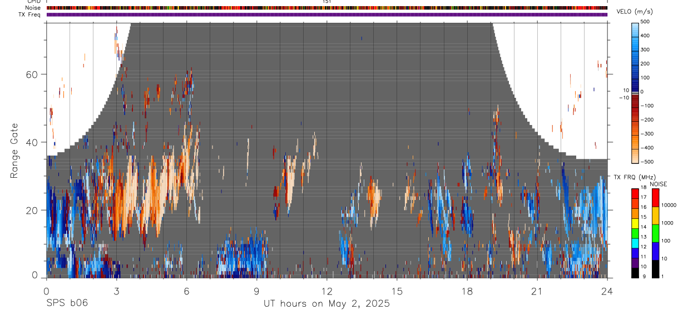The height and width of the screenshot is (315, 683).
Task: Click the x-axis tick label 18
Action: pos(467,291)
